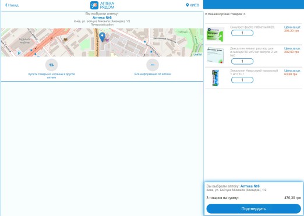Click the Печерский район text under the address
This screenshot has width=304, height=216.
[102, 24]
